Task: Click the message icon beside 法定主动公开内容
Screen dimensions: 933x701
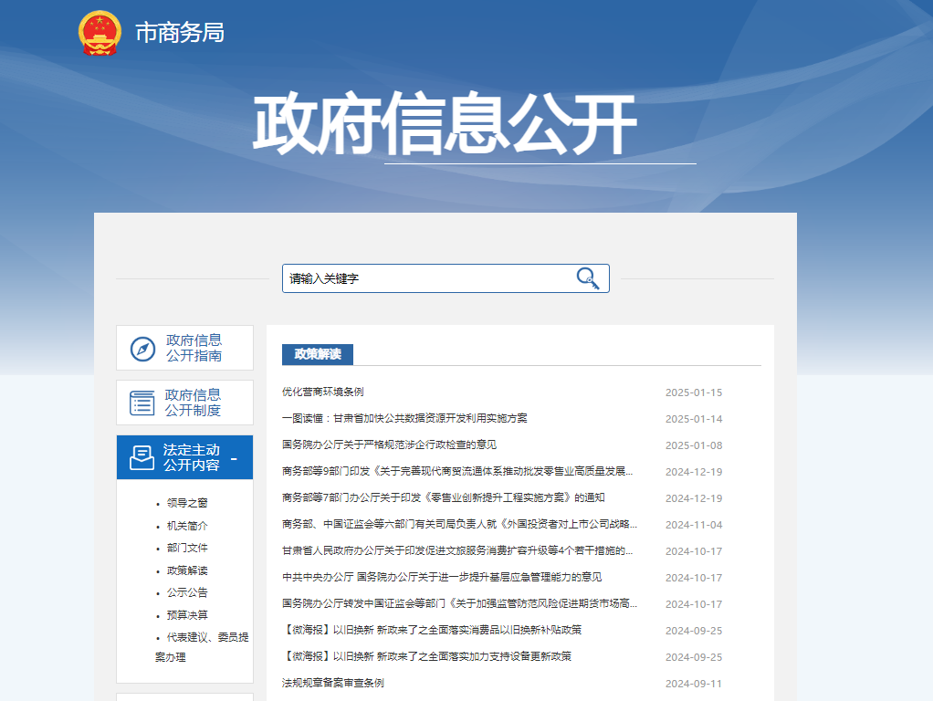Action: click(x=142, y=457)
